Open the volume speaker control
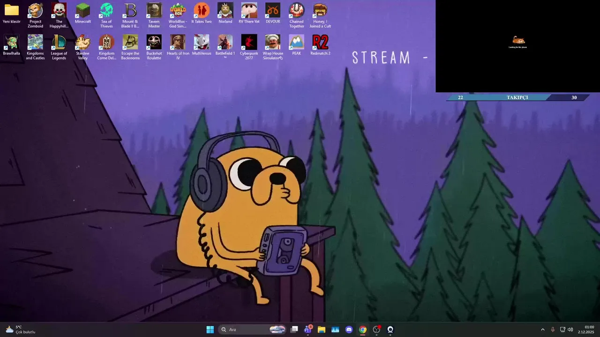The height and width of the screenshot is (337, 600). click(x=570, y=330)
